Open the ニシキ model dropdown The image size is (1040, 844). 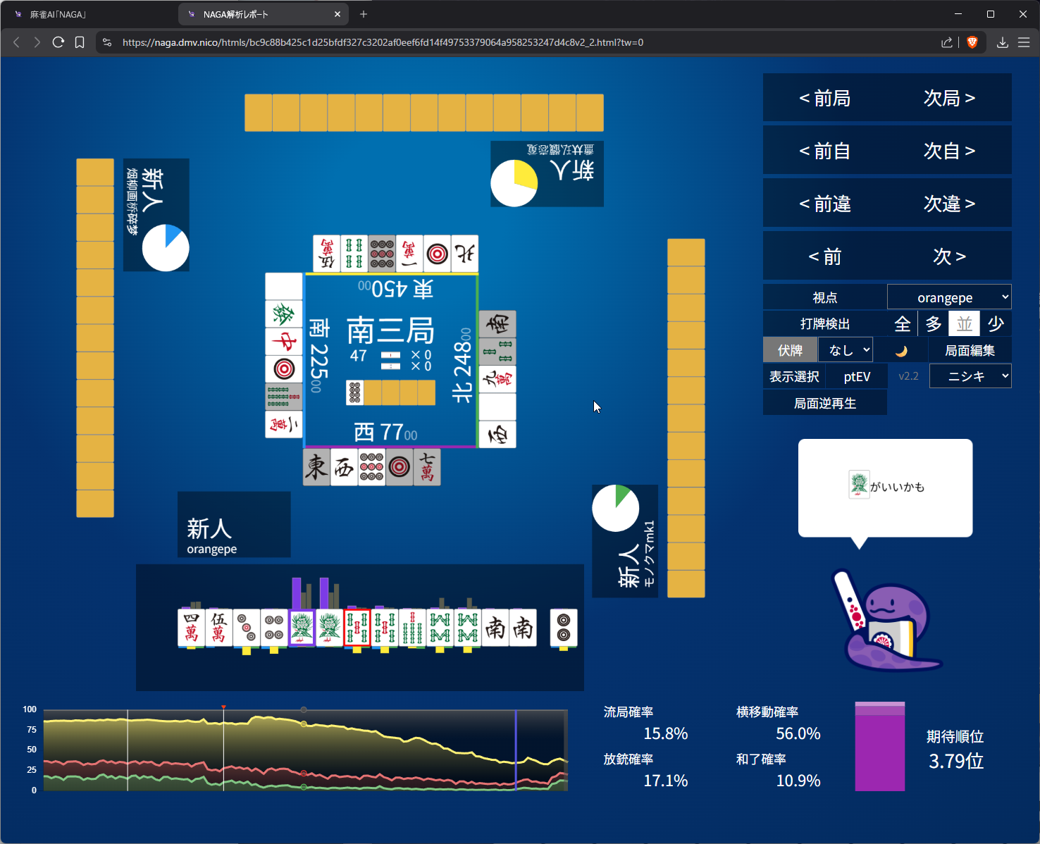[x=970, y=376]
